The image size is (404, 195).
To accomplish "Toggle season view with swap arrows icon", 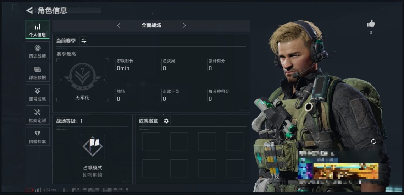I will point(84,41).
